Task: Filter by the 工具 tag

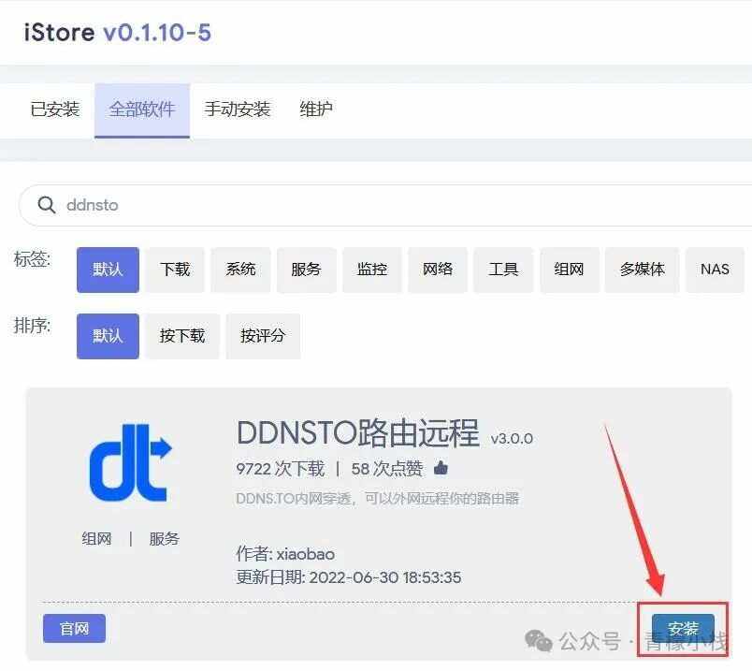Action: tap(503, 270)
